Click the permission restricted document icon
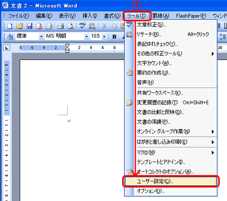Image resolution: width=227 pixels, height=201 pixels. (39, 26)
